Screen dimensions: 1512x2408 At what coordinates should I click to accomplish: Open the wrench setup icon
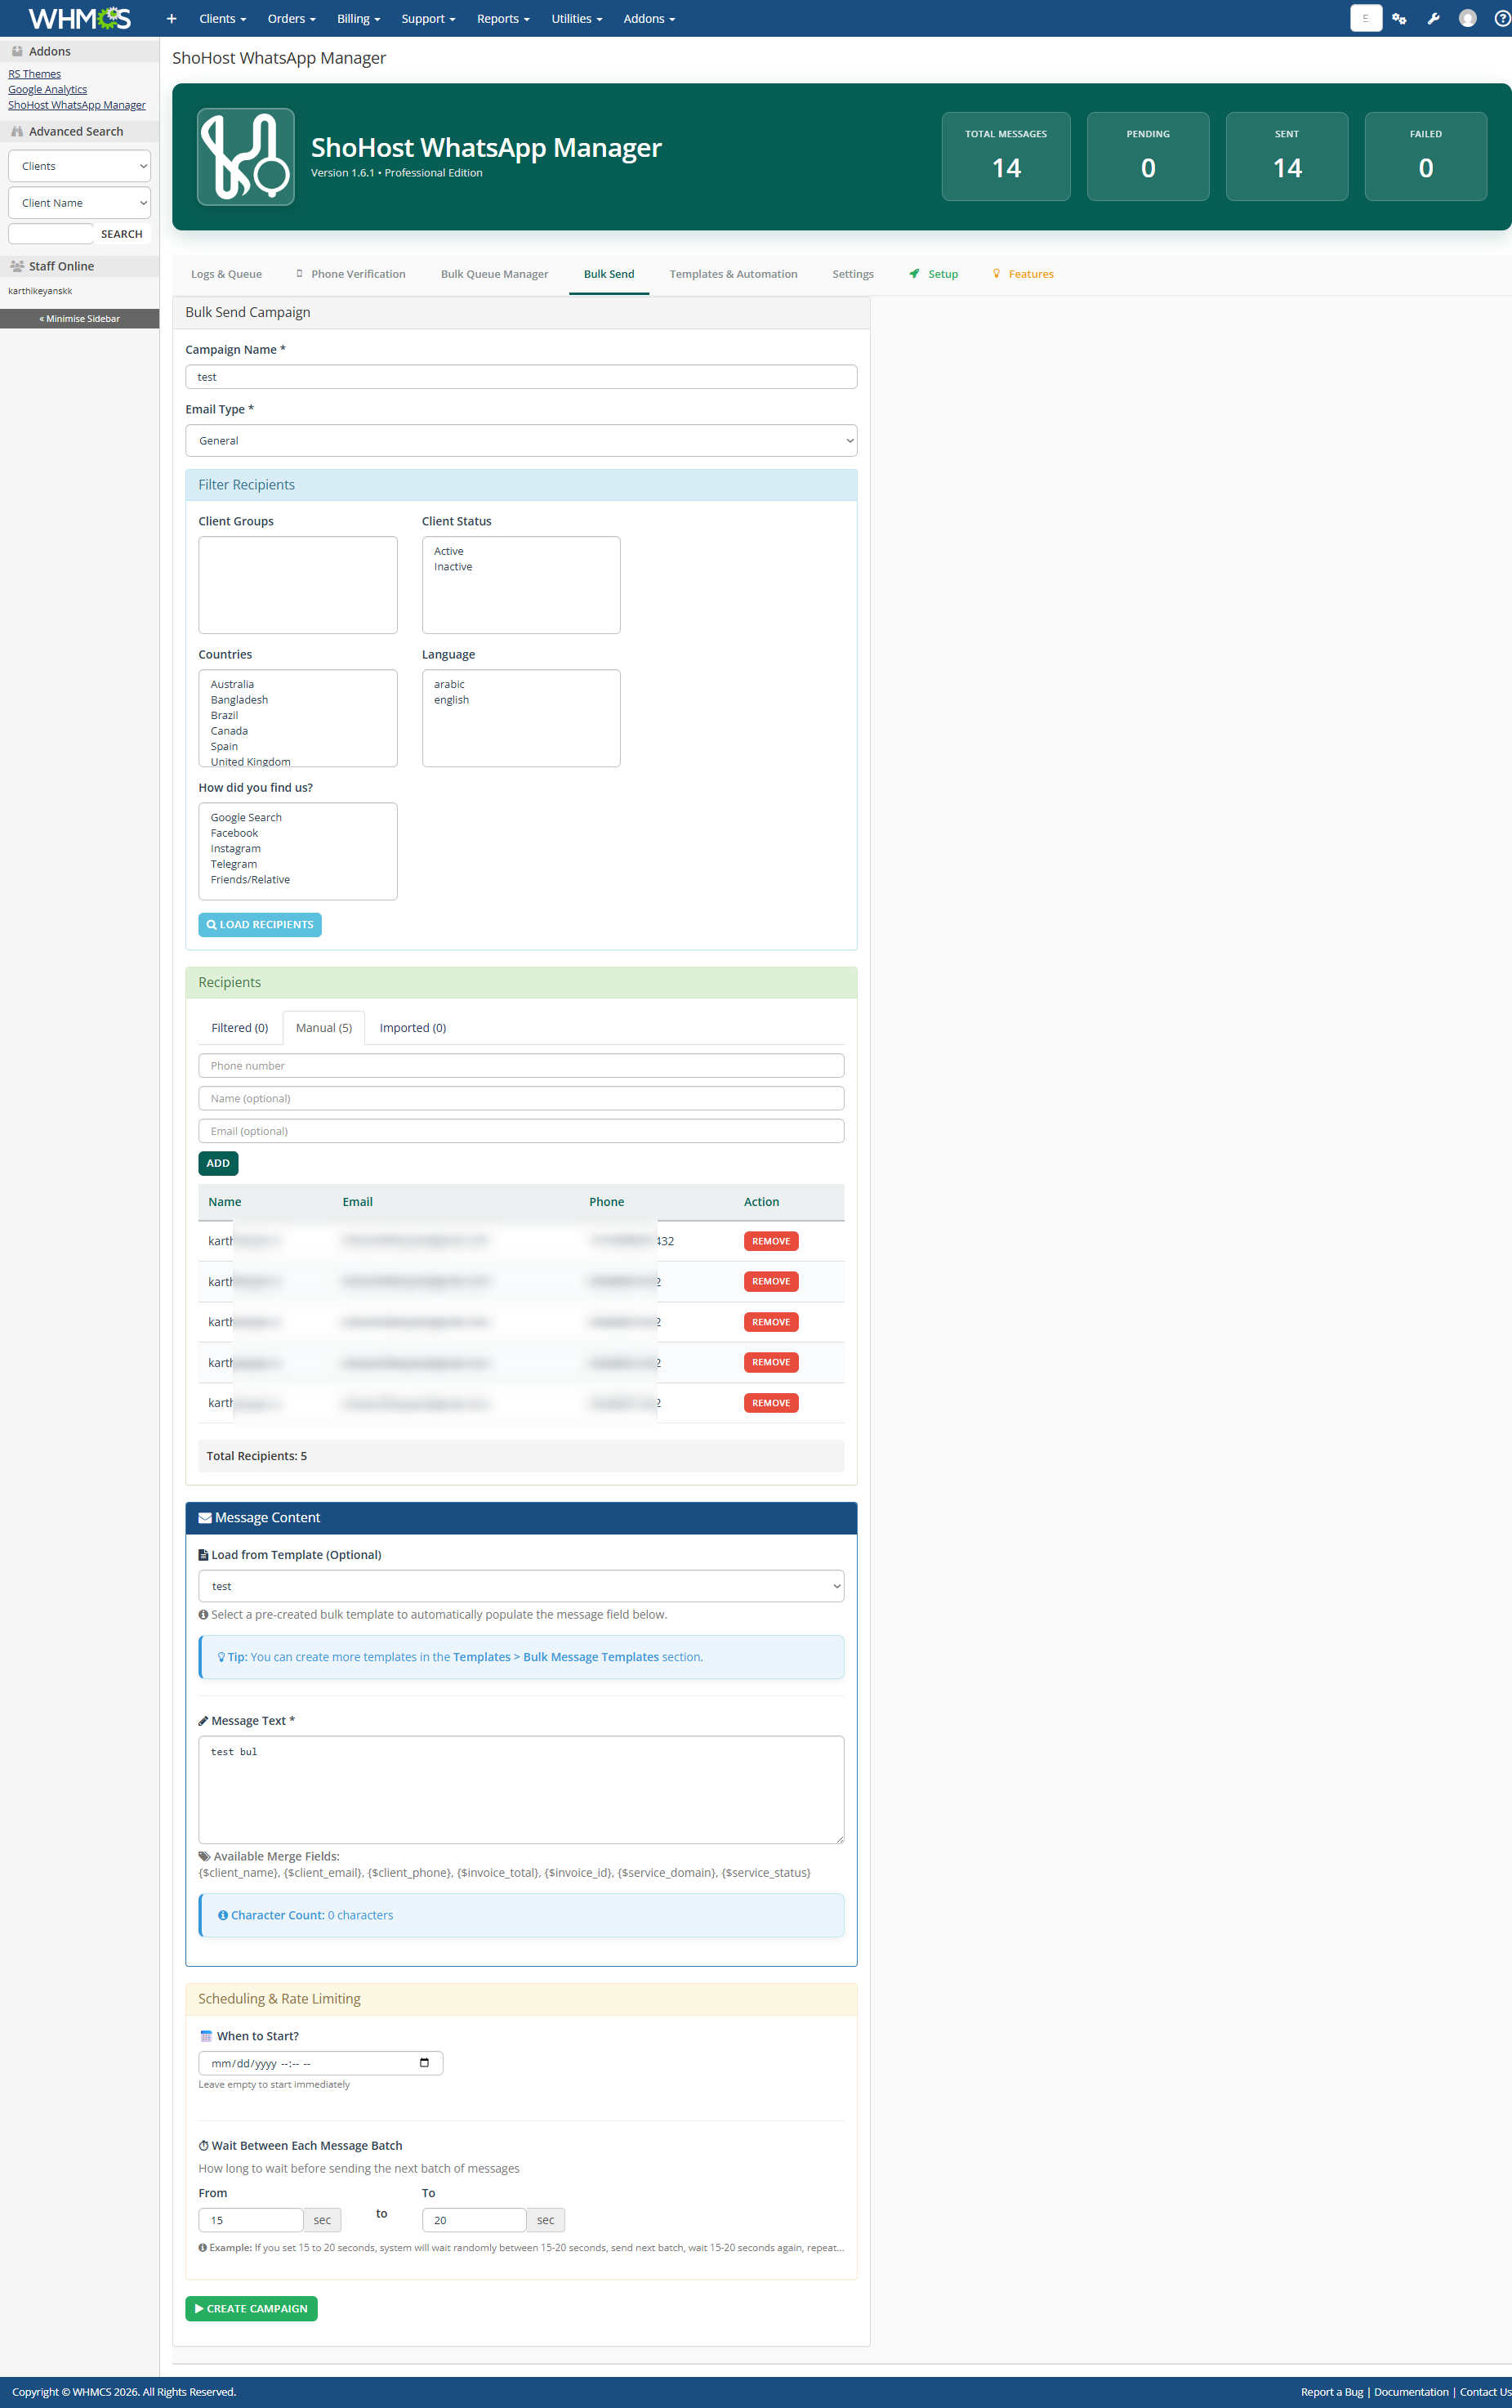1433,19
